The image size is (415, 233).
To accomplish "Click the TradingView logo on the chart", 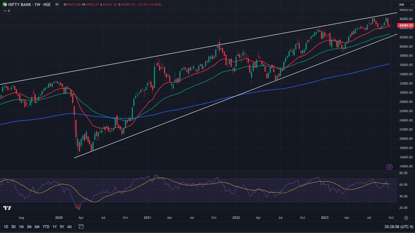I will (x=7, y=208).
